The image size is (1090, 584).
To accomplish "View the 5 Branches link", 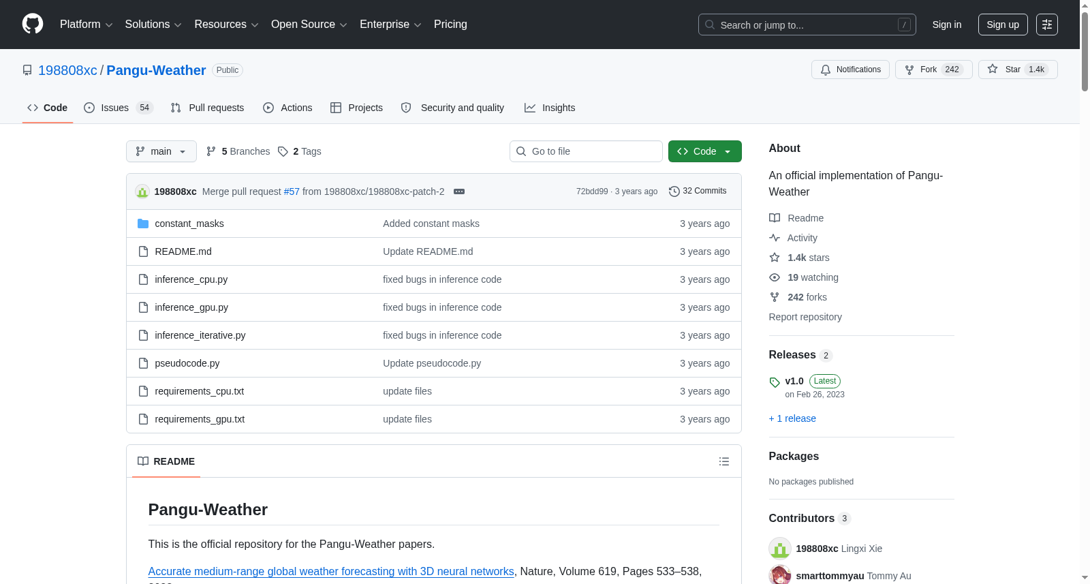I will 238,151.
